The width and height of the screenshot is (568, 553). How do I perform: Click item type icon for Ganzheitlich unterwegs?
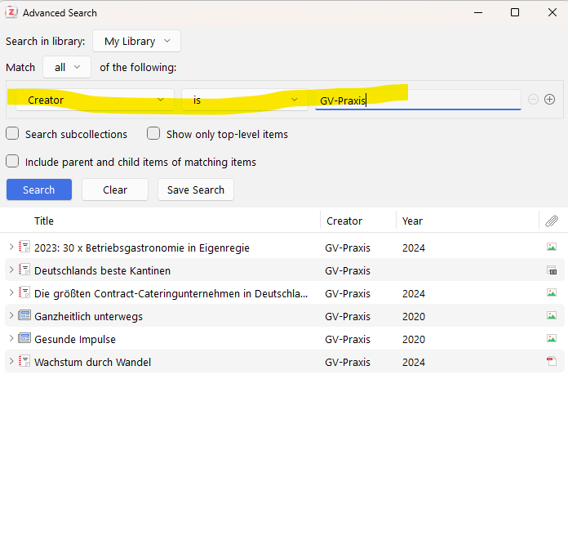click(24, 316)
